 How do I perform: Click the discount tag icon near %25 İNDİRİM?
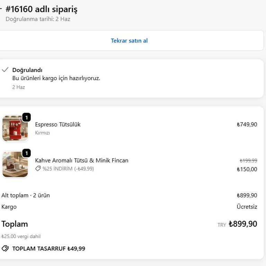click(38, 169)
